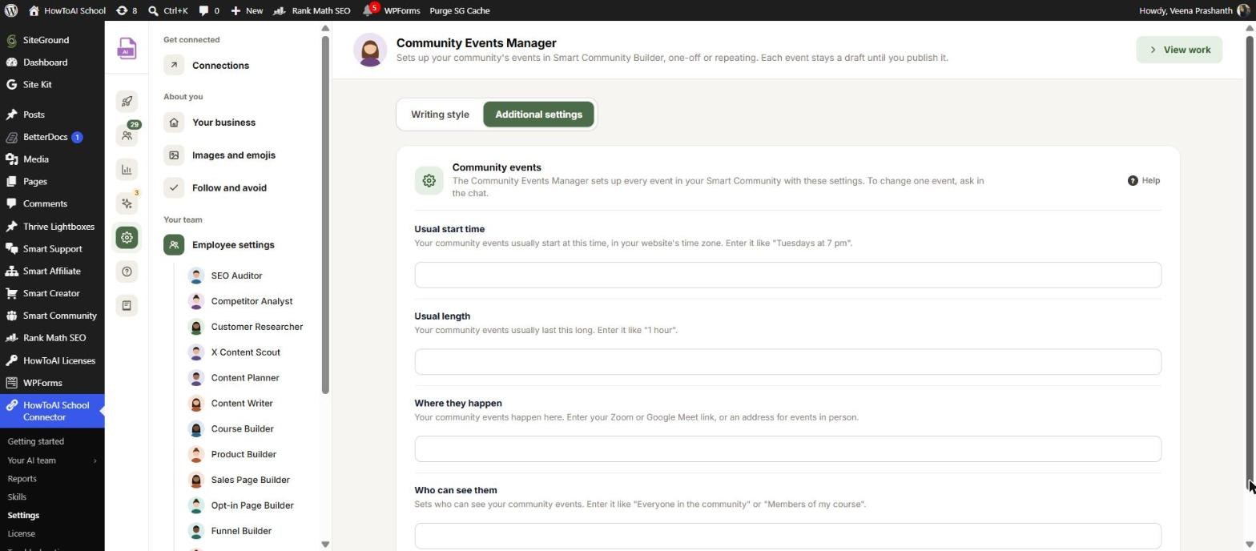1256x551 pixels.
Task: Open updates icon showing 8
Action: coord(127,10)
